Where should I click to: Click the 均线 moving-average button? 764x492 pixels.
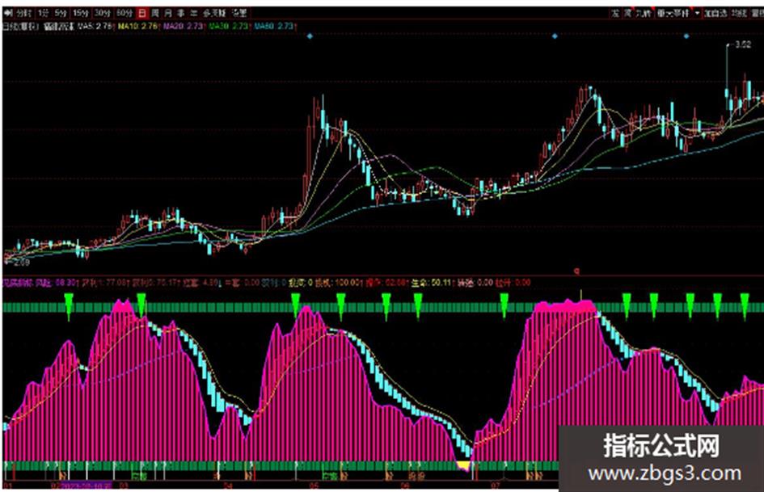(x=739, y=13)
